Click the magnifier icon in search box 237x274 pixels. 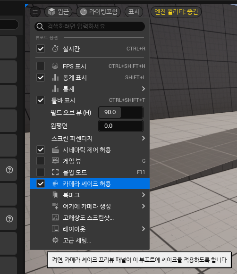pos(40,26)
